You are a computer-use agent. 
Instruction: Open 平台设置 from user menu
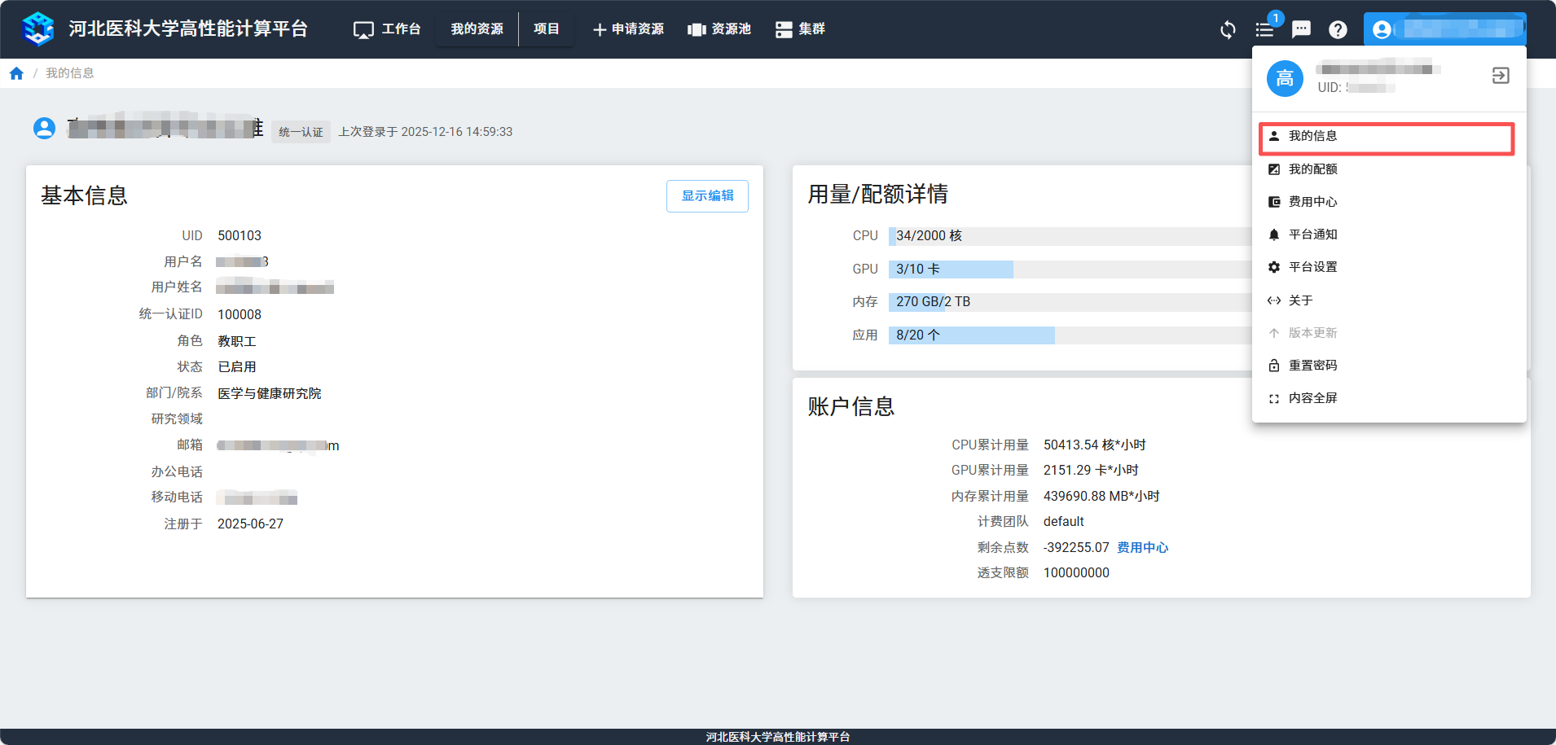pyautogui.click(x=1312, y=267)
